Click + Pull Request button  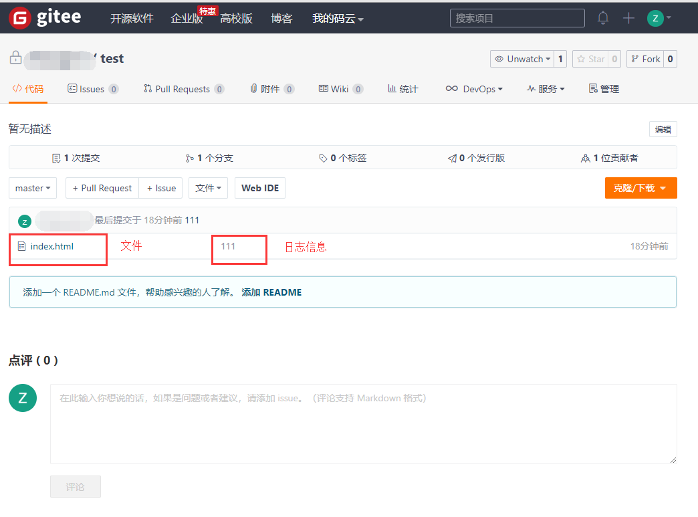(102, 188)
